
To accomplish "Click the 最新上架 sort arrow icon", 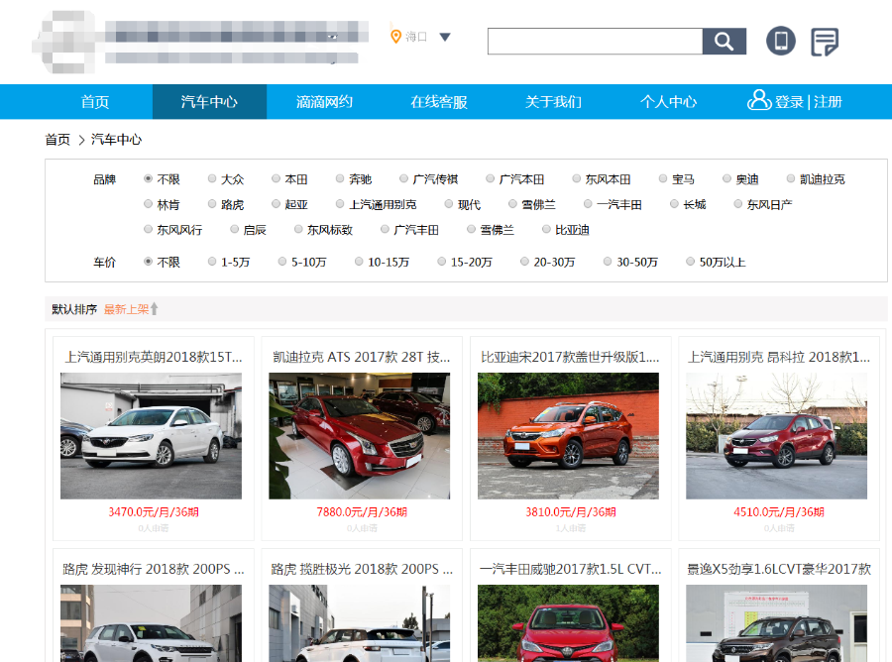I will (x=155, y=309).
